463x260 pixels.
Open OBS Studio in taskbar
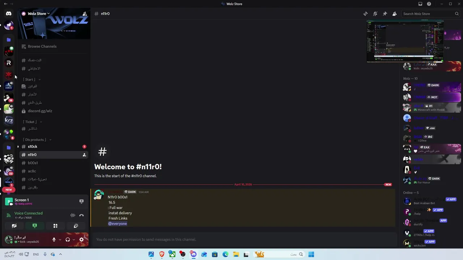pos(183,254)
